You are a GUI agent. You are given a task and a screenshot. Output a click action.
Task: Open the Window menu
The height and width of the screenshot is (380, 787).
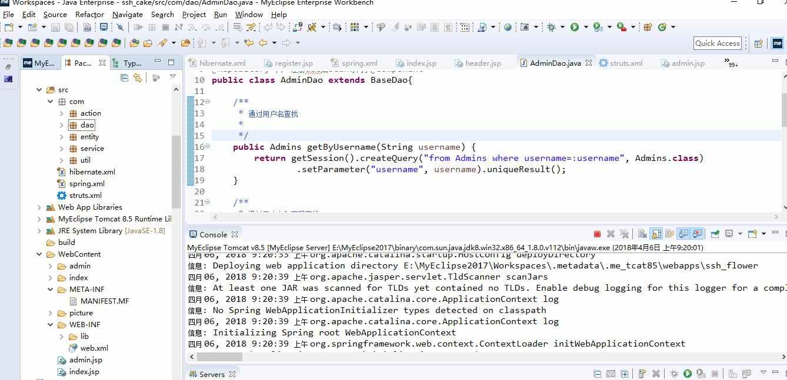(249, 14)
